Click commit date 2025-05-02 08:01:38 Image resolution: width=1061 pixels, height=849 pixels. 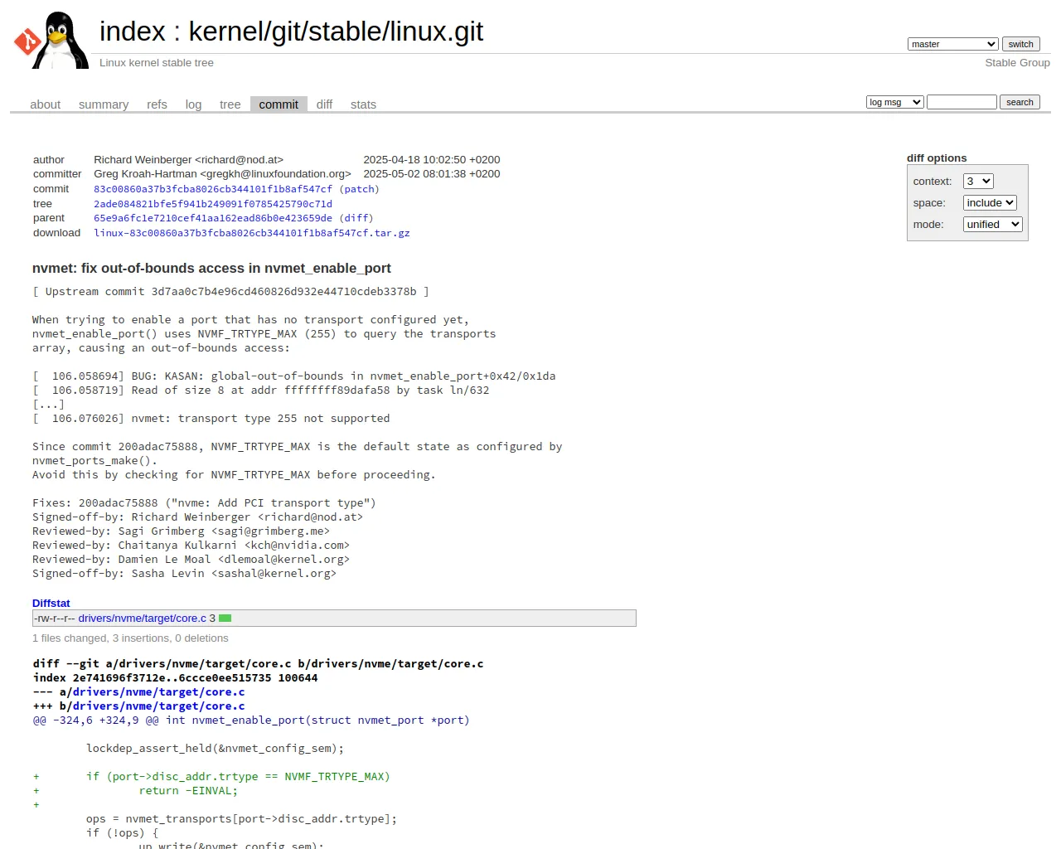[x=432, y=174]
